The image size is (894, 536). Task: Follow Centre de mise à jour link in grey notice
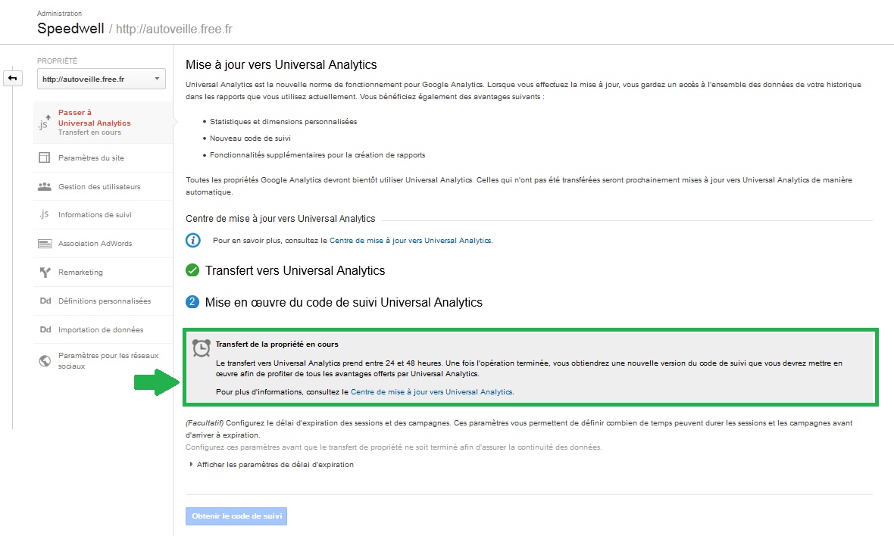click(431, 392)
